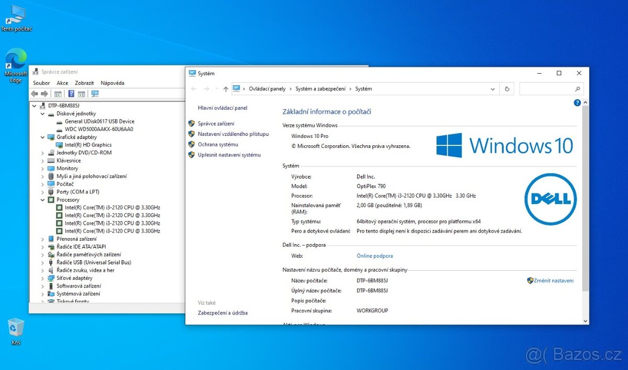Collapse the Procesory branch
Viewport: 628px width, 370px height.
43,200
